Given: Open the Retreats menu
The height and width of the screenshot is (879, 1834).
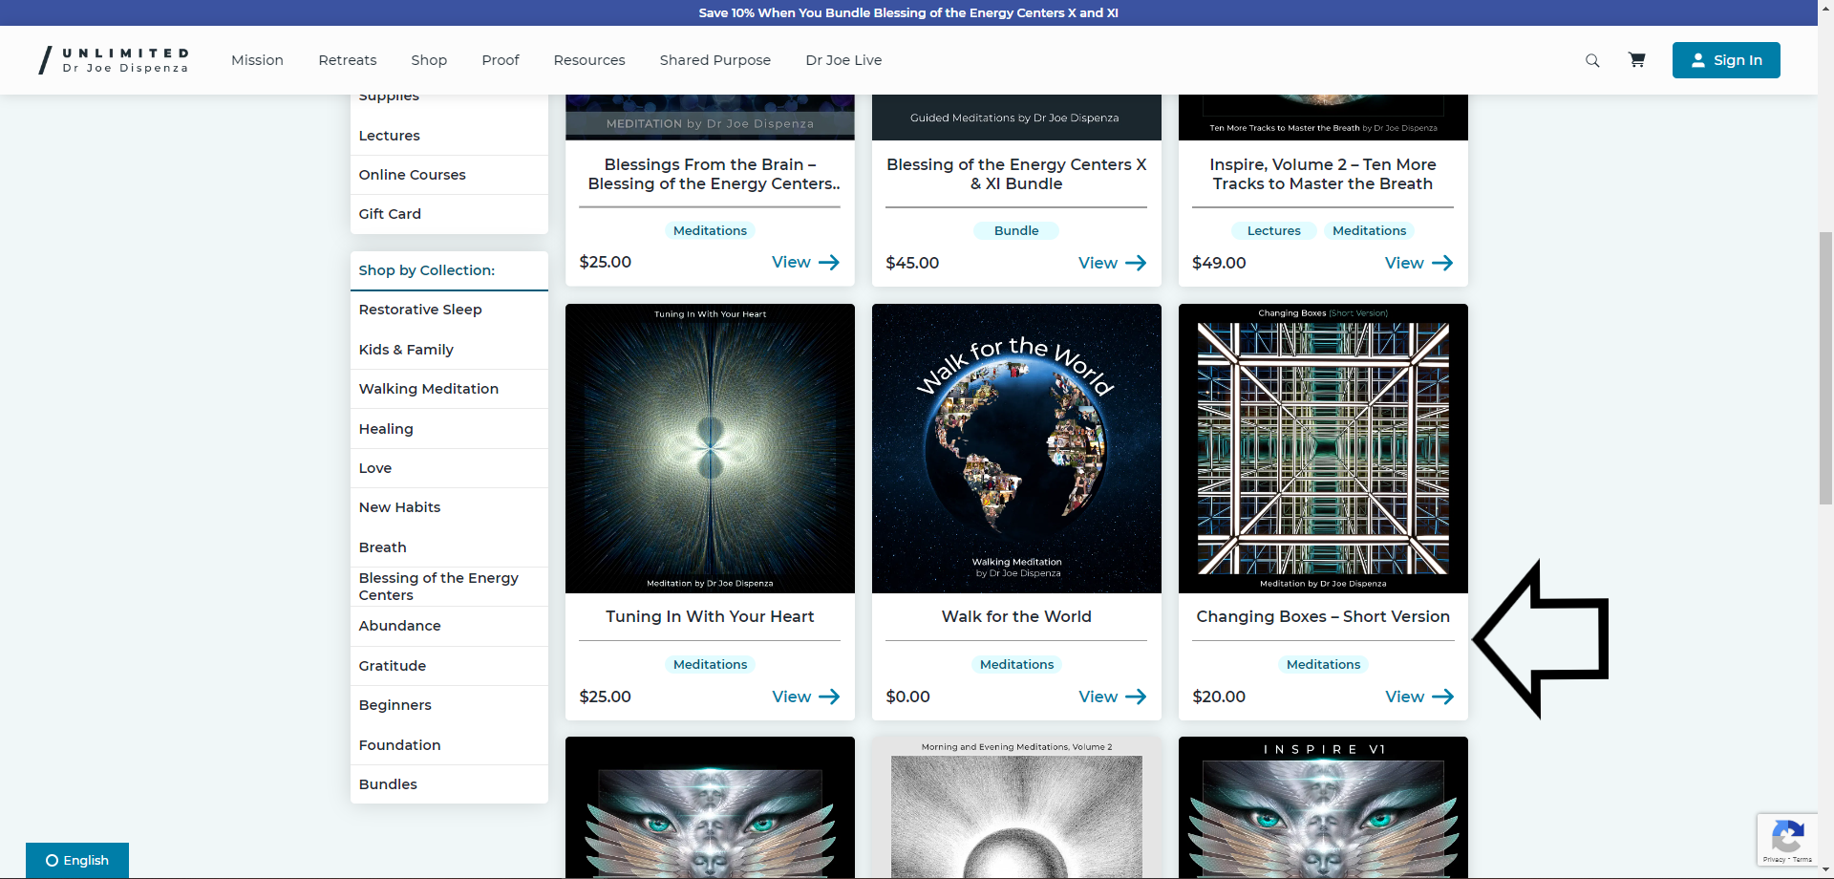Looking at the screenshot, I should (x=348, y=60).
